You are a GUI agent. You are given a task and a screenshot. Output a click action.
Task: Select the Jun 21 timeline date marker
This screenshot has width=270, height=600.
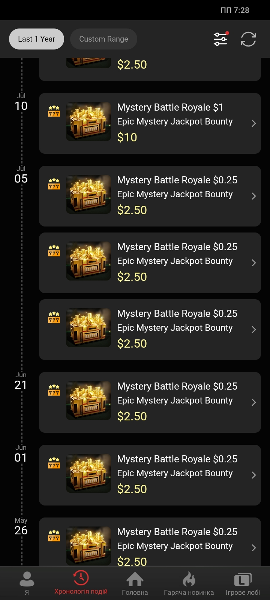click(21, 381)
